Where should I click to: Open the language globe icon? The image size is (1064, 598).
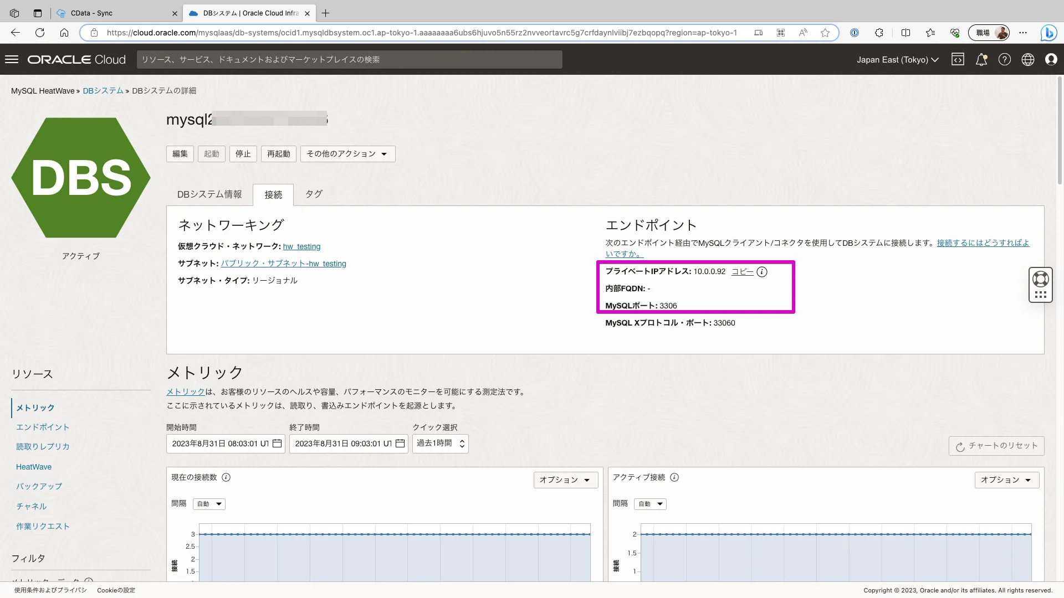[1028, 59]
